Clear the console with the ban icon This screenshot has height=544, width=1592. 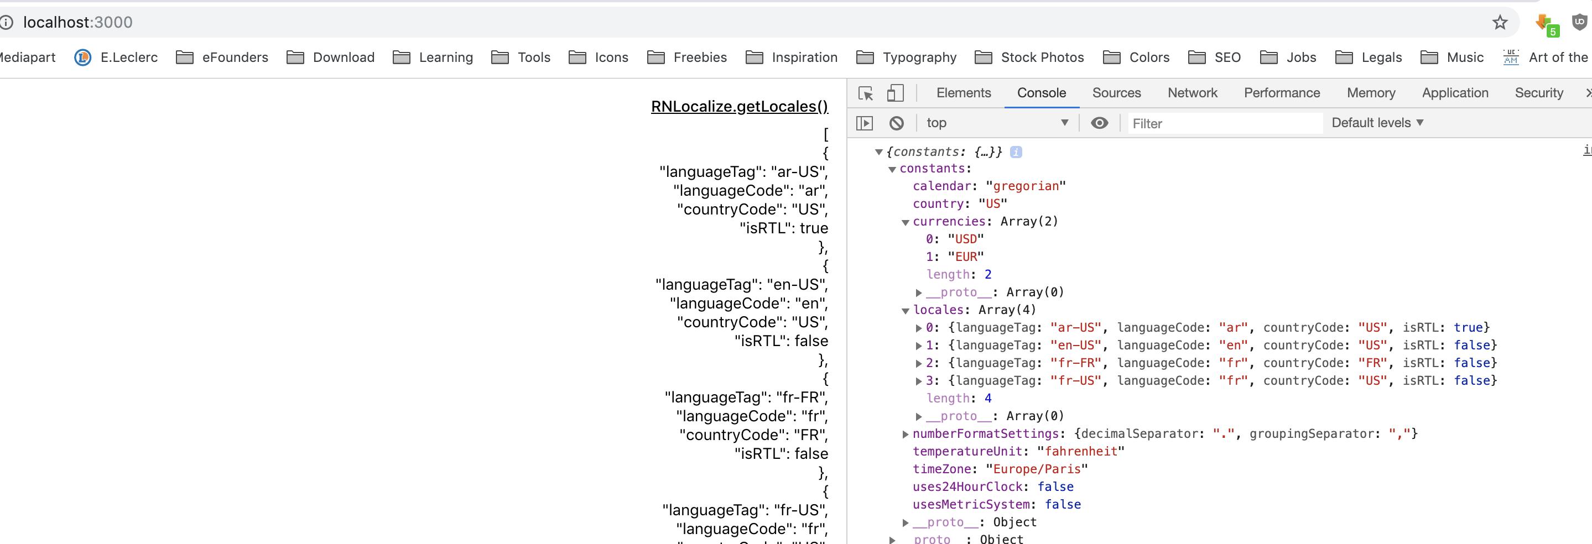coord(896,123)
